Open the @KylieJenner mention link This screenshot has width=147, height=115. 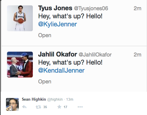coord(58,24)
